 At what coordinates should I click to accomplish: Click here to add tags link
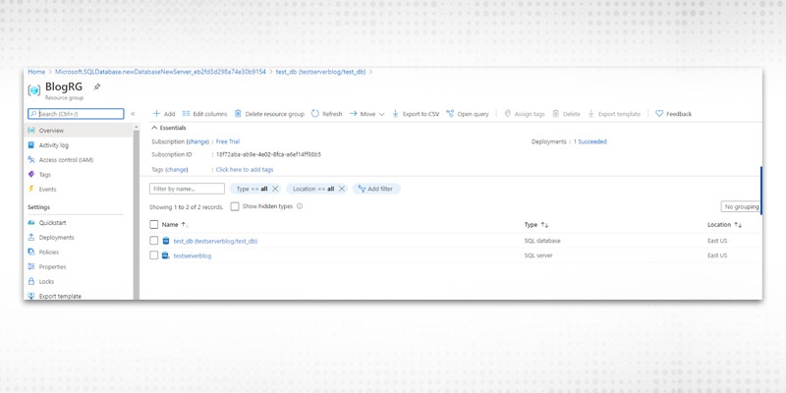245,169
